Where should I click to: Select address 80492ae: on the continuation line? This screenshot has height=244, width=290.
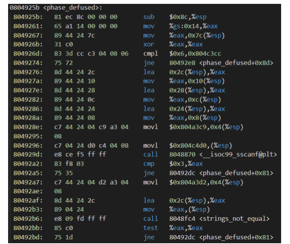[x=28, y=191]
